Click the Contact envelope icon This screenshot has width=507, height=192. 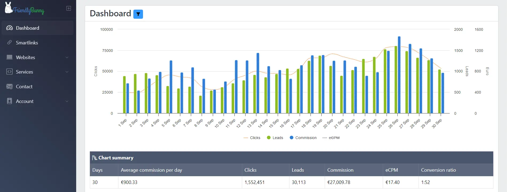(9, 86)
